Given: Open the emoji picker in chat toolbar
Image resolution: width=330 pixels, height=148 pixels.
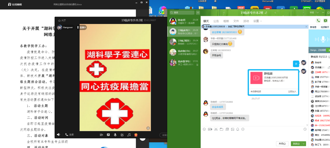Looking at the screenshot, I should coord(204,129).
